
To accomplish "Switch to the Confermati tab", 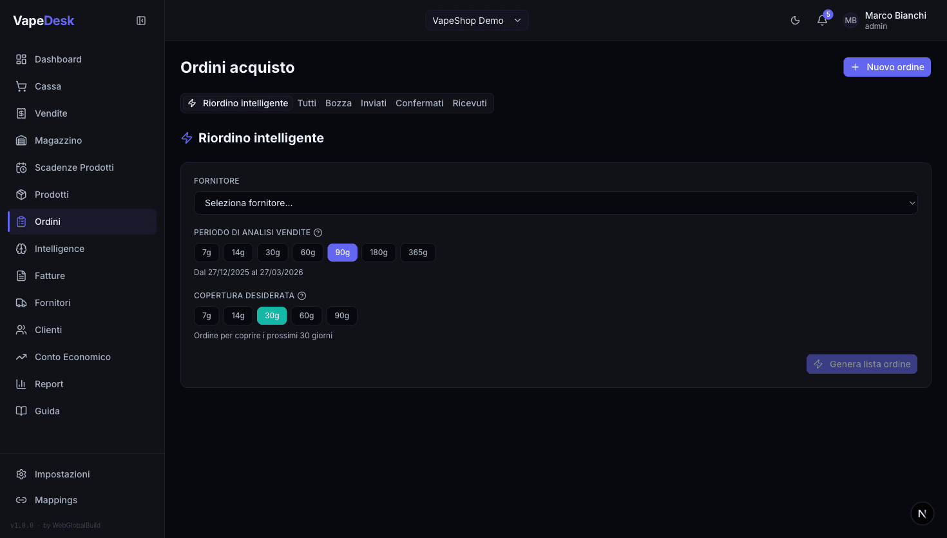I will point(419,103).
